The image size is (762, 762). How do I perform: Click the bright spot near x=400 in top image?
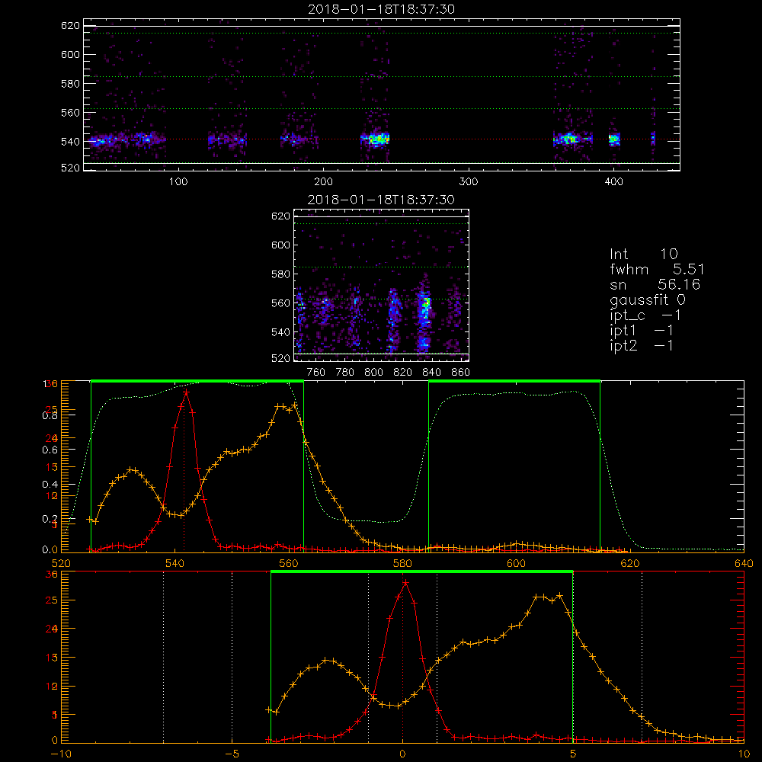[615, 139]
